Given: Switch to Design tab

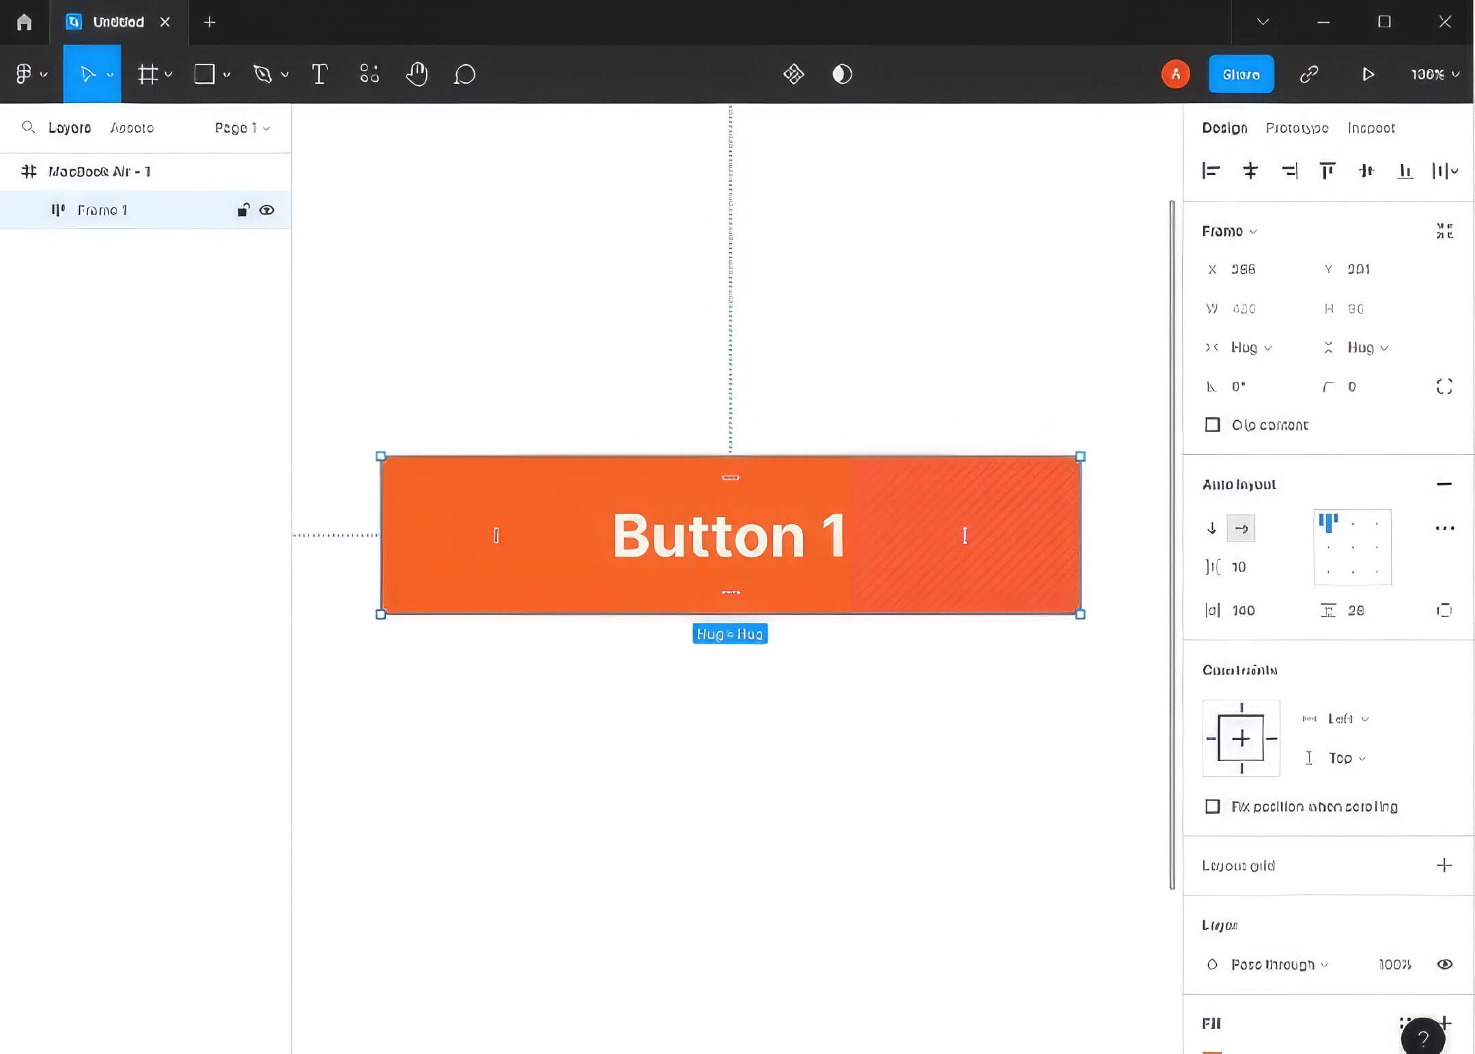Looking at the screenshot, I should pyautogui.click(x=1224, y=128).
